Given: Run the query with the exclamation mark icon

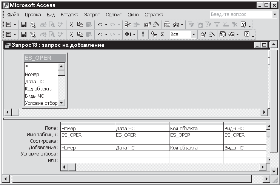Looking at the screenshot, I should point(143,34).
